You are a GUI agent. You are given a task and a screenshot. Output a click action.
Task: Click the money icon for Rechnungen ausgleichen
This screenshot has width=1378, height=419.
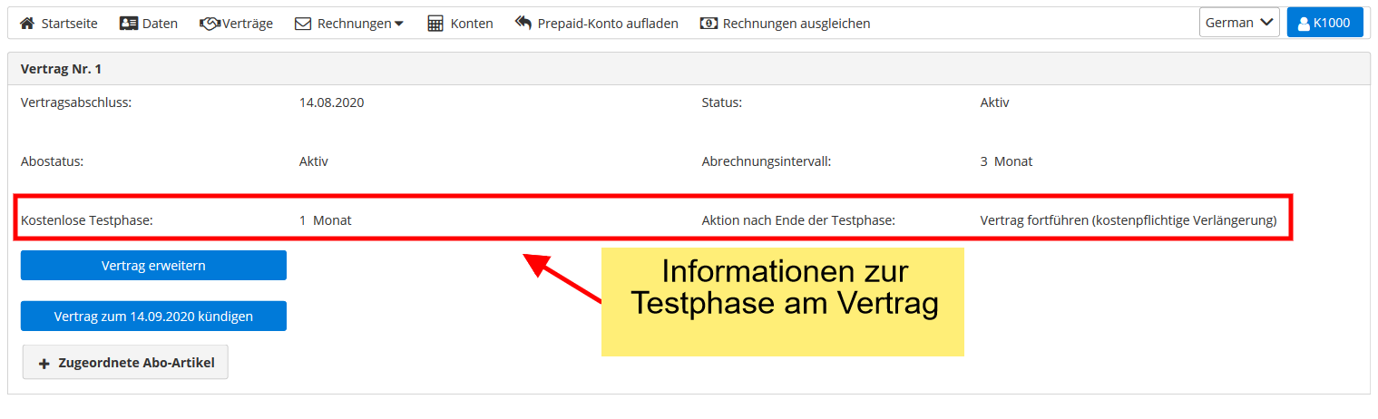(x=709, y=24)
